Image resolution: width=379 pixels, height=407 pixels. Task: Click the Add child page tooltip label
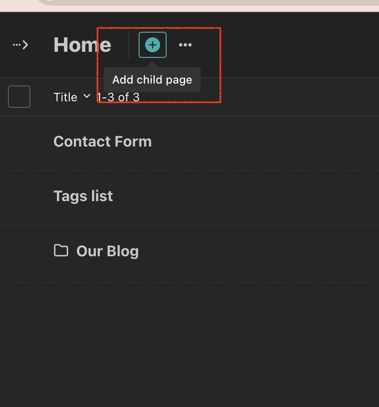pyautogui.click(x=152, y=80)
